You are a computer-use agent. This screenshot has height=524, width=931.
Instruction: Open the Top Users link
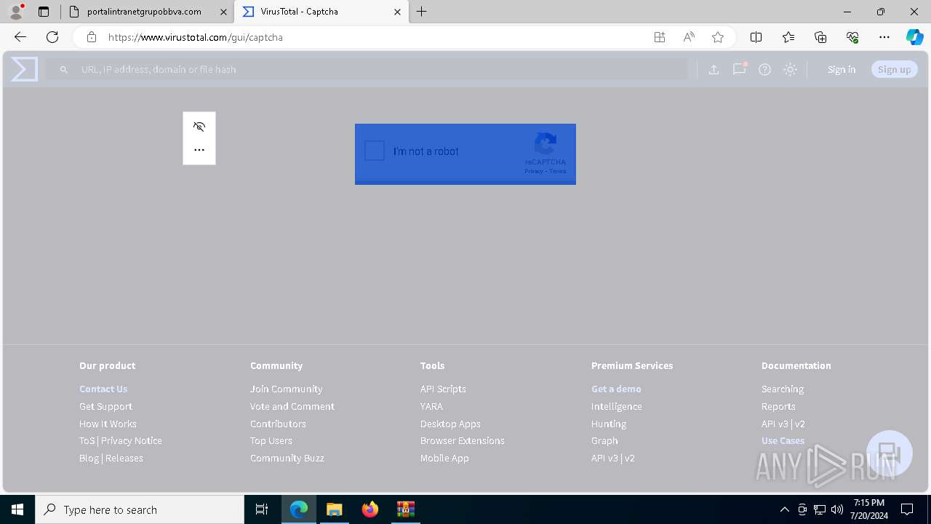point(271,441)
